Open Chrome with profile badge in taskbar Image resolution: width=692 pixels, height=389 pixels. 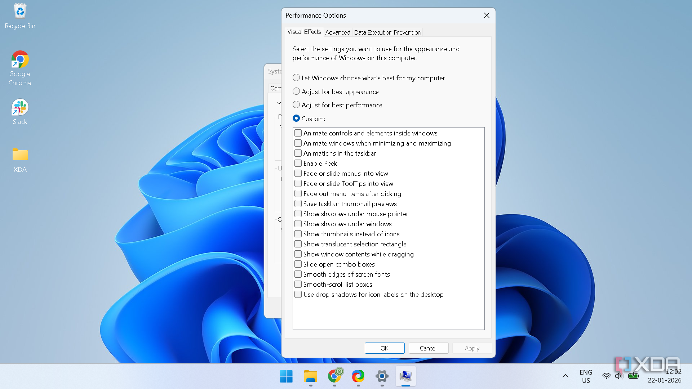(x=335, y=376)
